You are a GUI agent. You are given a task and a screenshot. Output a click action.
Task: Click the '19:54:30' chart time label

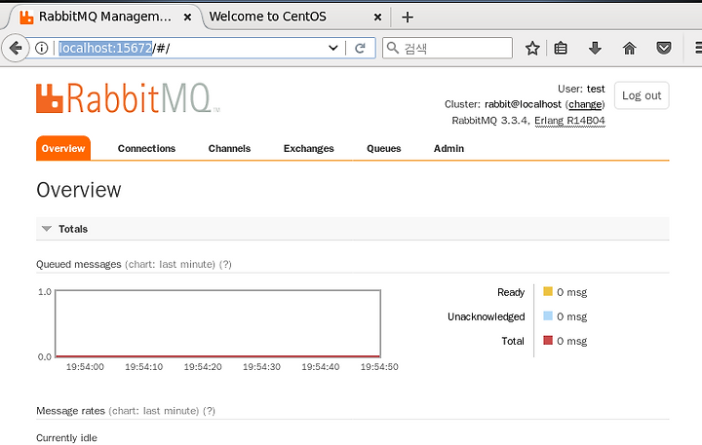click(261, 367)
